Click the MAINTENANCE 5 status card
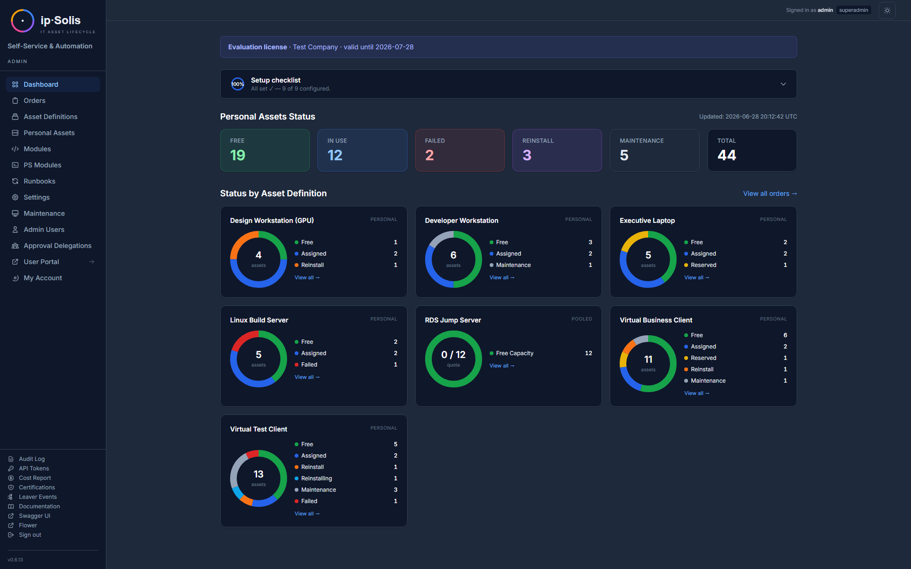 655,150
